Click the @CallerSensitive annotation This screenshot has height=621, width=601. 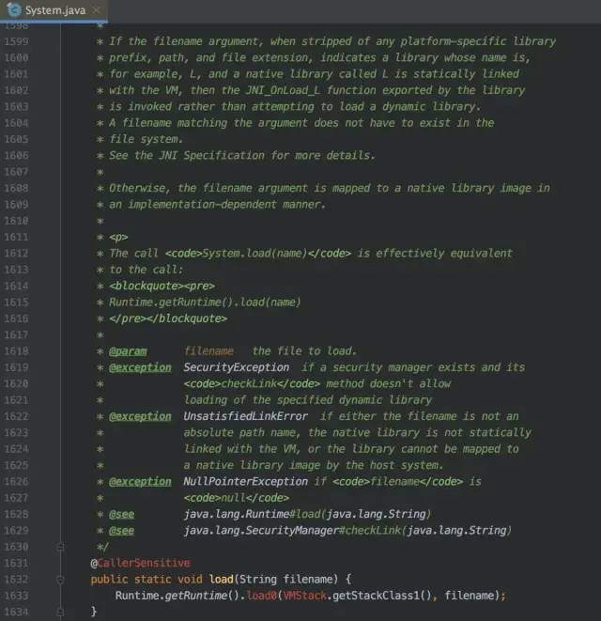pyautogui.click(x=140, y=563)
